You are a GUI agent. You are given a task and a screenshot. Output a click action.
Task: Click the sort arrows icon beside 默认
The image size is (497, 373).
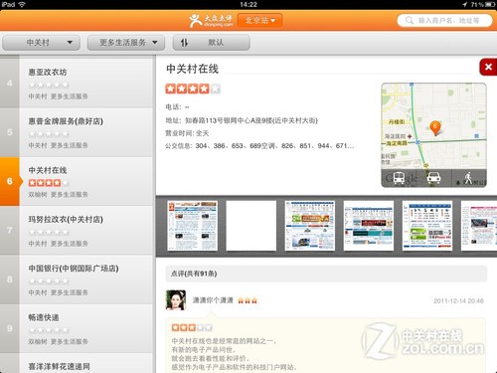pyautogui.click(x=184, y=43)
